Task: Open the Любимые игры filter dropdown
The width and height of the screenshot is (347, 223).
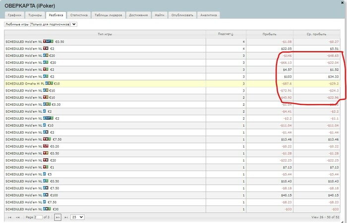Action: pos(41,24)
